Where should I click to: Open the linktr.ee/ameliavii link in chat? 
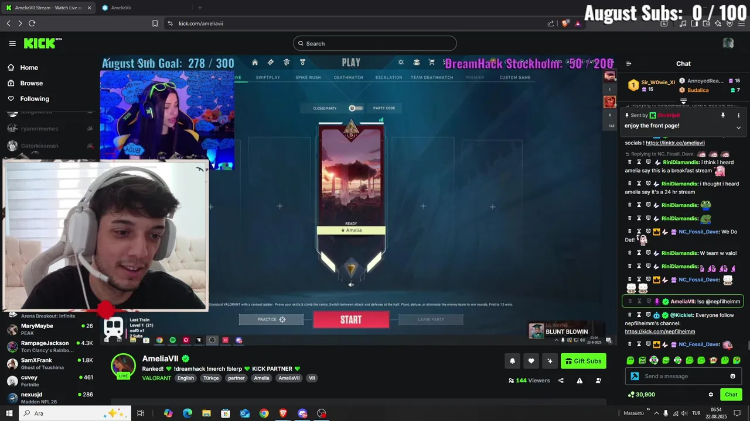pyautogui.click(x=675, y=143)
